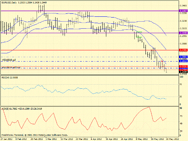Screen dimensions: 188x141
Task: Click the 1.2995 price axis value
Action: [x=184, y=36]
